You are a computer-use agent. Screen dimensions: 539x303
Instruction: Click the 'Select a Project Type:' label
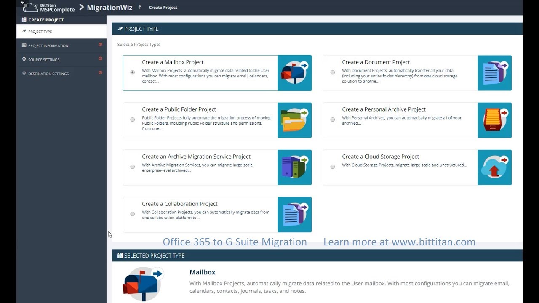pos(139,44)
